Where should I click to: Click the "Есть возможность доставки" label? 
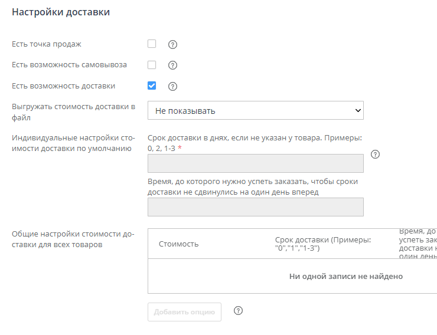click(x=63, y=86)
